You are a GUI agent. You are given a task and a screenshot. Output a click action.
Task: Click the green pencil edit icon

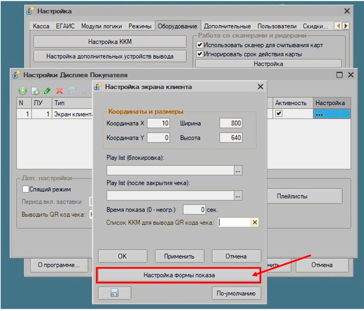[47, 90]
